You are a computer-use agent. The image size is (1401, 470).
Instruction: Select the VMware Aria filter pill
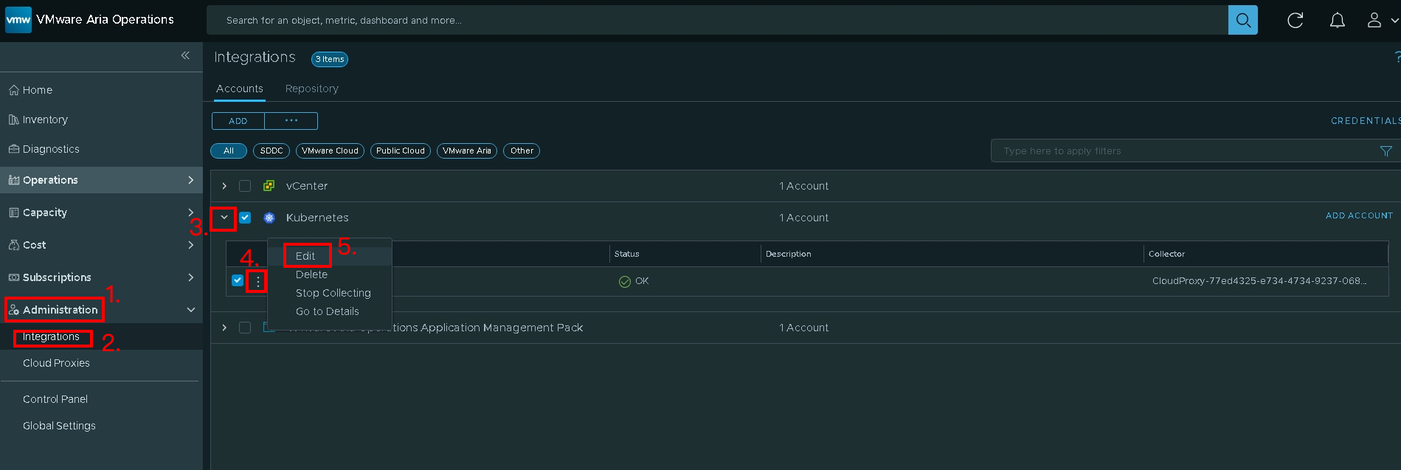coord(467,151)
